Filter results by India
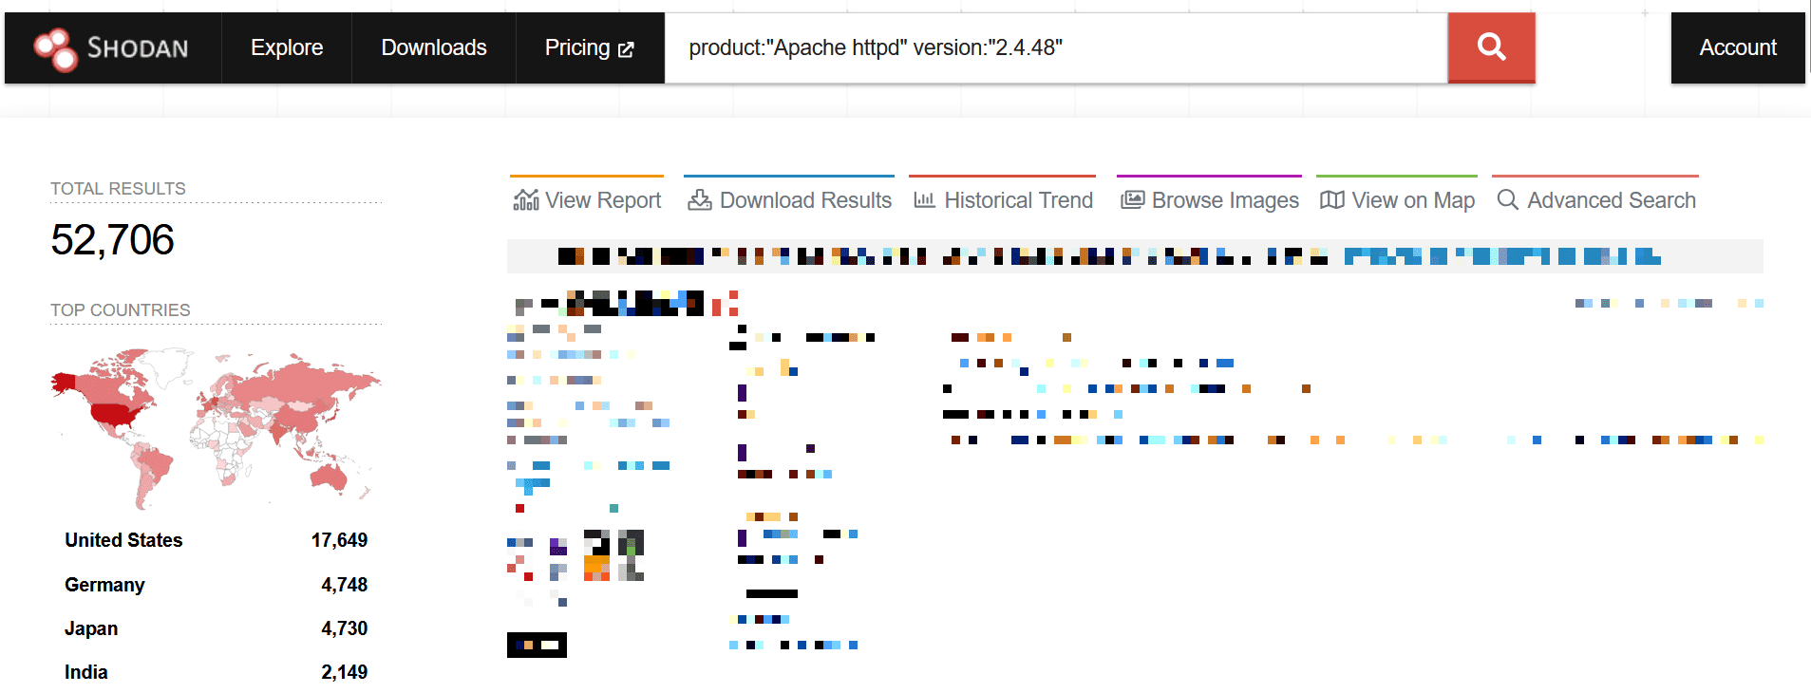The height and width of the screenshot is (693, 1811). pos(85,672)
